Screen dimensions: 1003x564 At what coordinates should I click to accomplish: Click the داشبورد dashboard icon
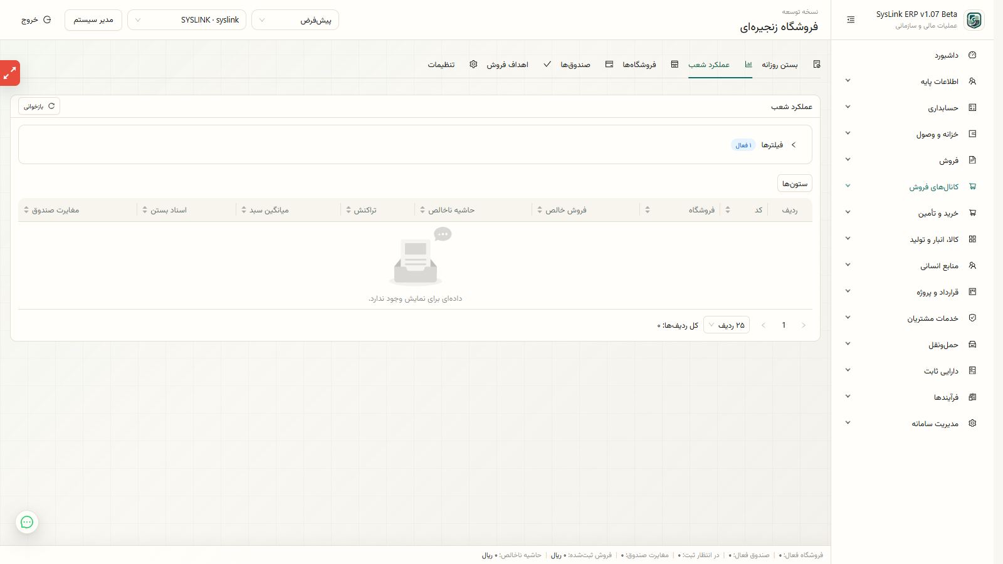click(972, 55)
